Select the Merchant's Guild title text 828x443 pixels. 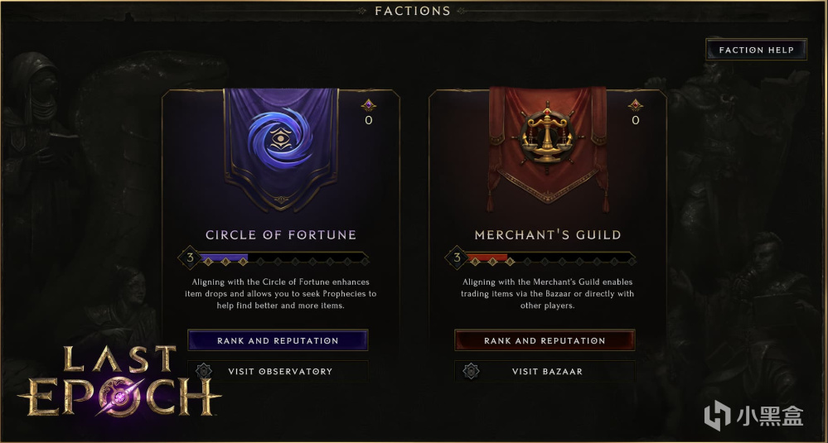(548, 234)
